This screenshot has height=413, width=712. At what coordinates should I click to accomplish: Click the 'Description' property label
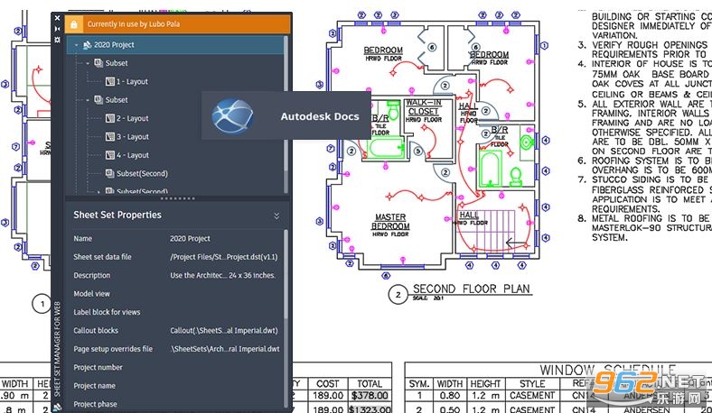click(92, 275)
